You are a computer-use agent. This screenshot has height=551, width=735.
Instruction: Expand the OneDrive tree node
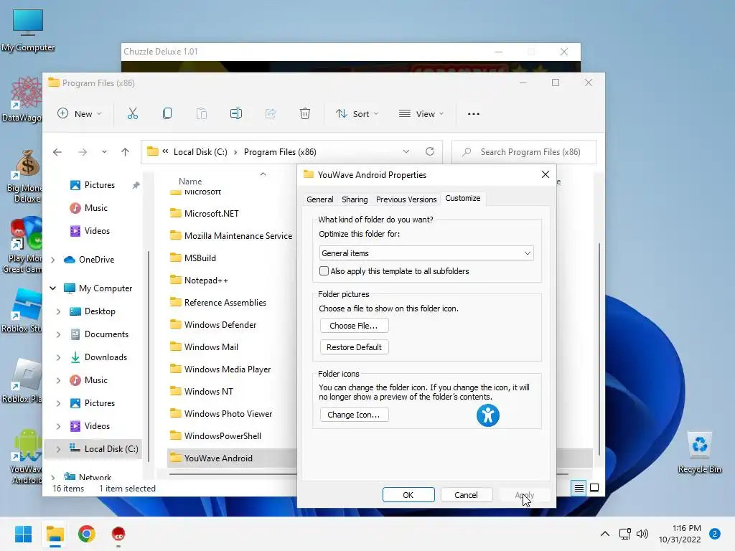[x=53, y=260]
